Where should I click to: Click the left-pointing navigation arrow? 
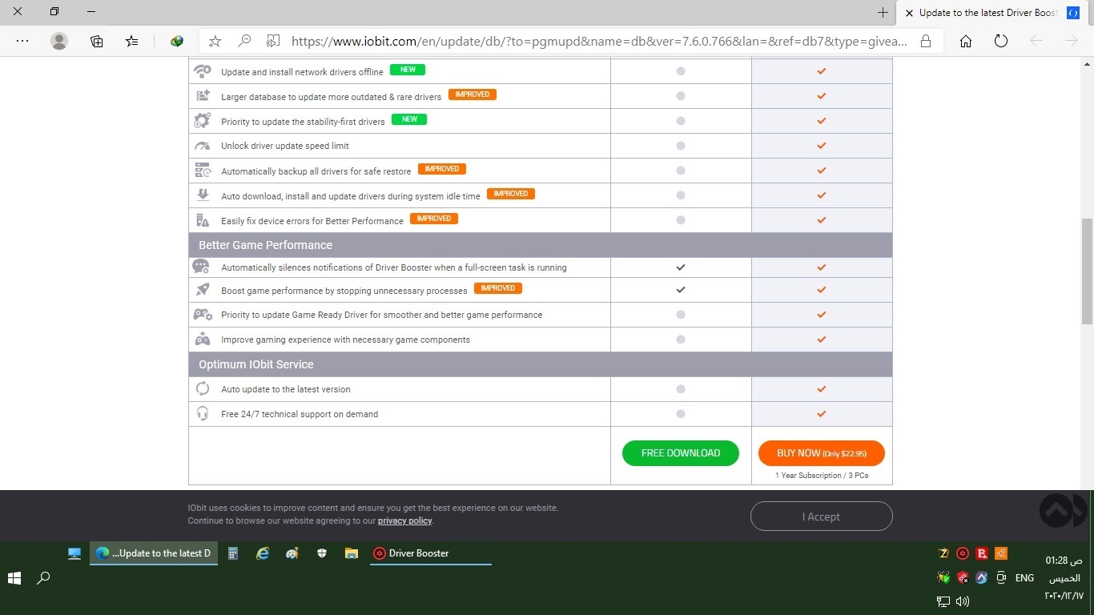(1036, 41)
